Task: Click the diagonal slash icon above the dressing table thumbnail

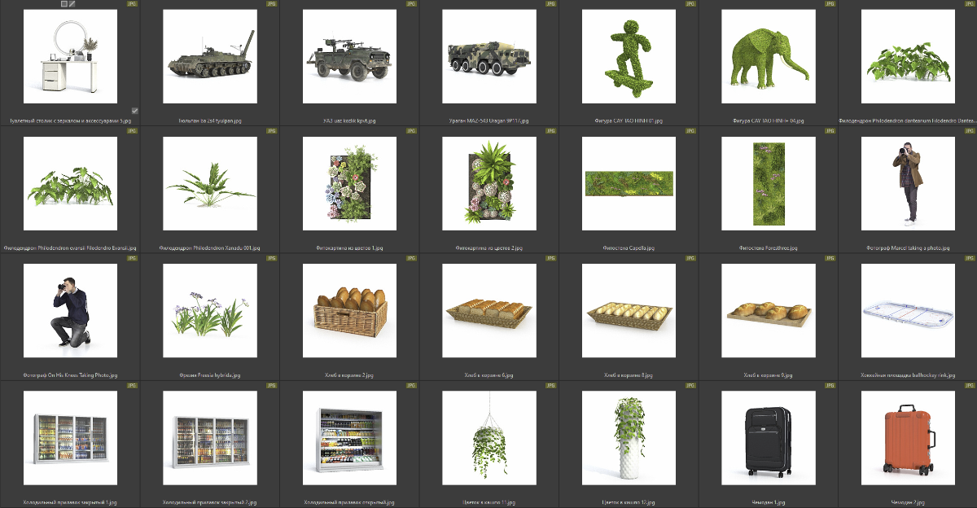Action: (72, 4)
